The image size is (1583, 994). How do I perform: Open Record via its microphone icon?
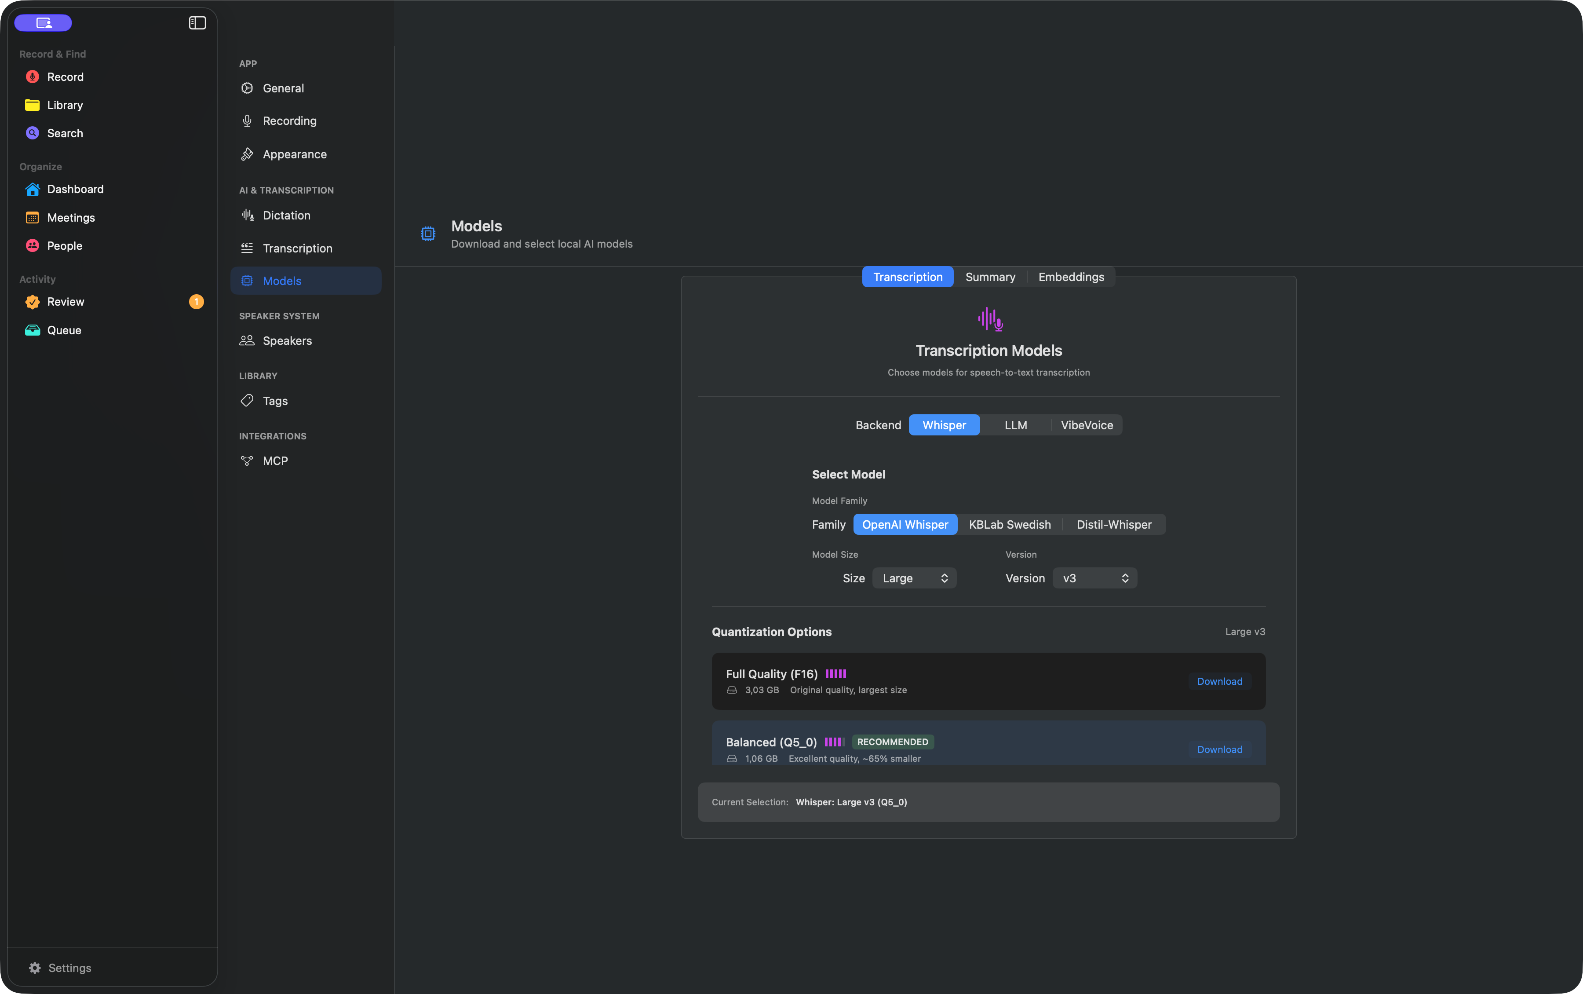(32, 77)
